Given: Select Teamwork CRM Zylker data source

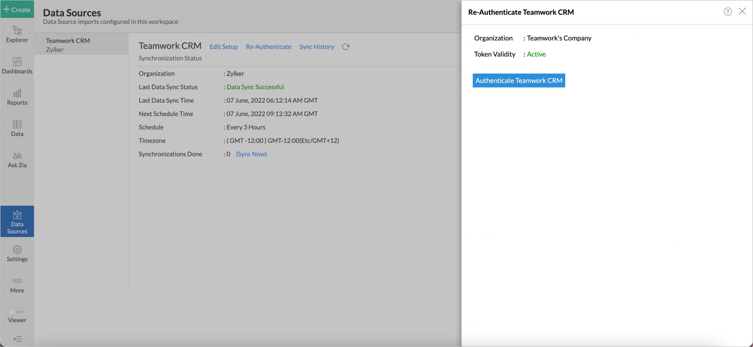Looking at the screenshot, I should click(x=81, y=45).
